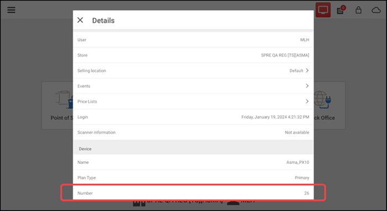Click the Point of Sale tile label
The image size is (387, 211).
click(62, 118)
